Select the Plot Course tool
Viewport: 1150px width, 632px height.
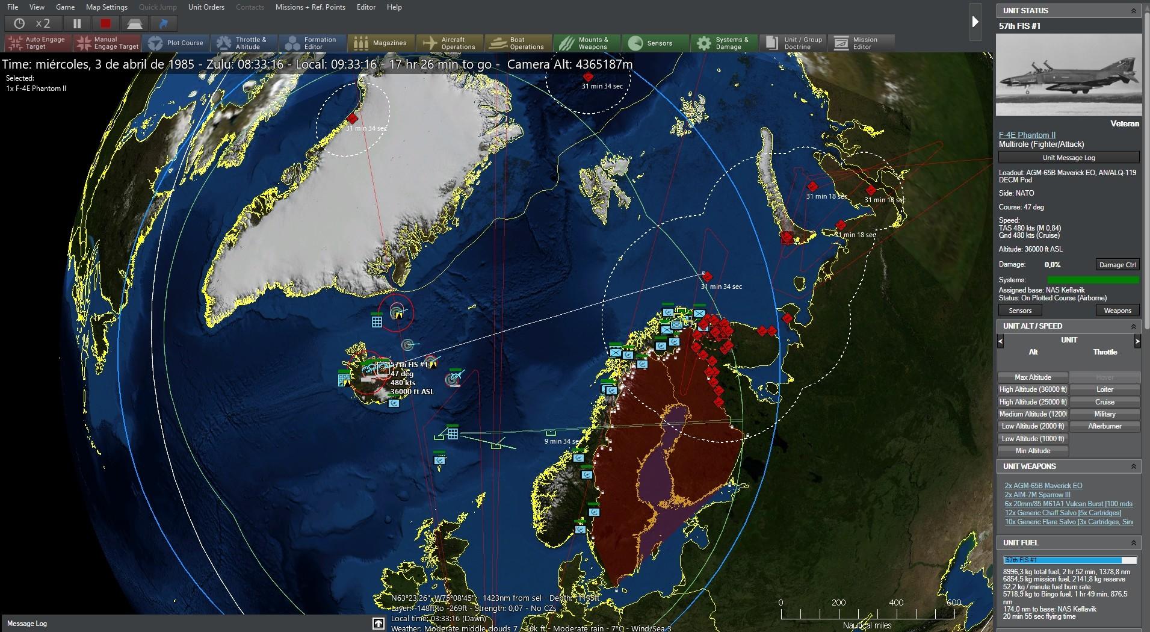[176, 43]
